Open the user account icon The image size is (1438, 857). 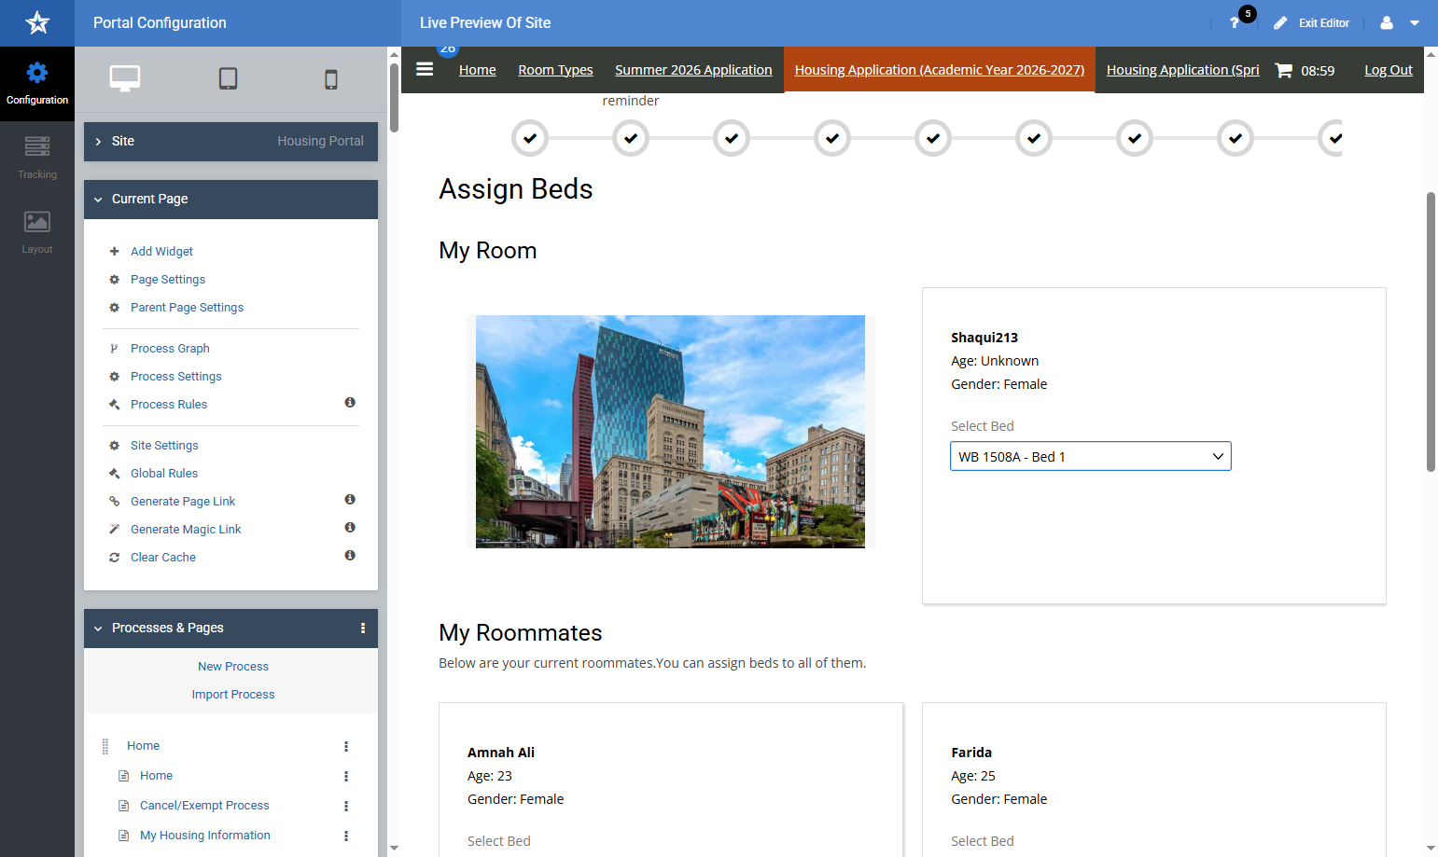[1387, 22]
